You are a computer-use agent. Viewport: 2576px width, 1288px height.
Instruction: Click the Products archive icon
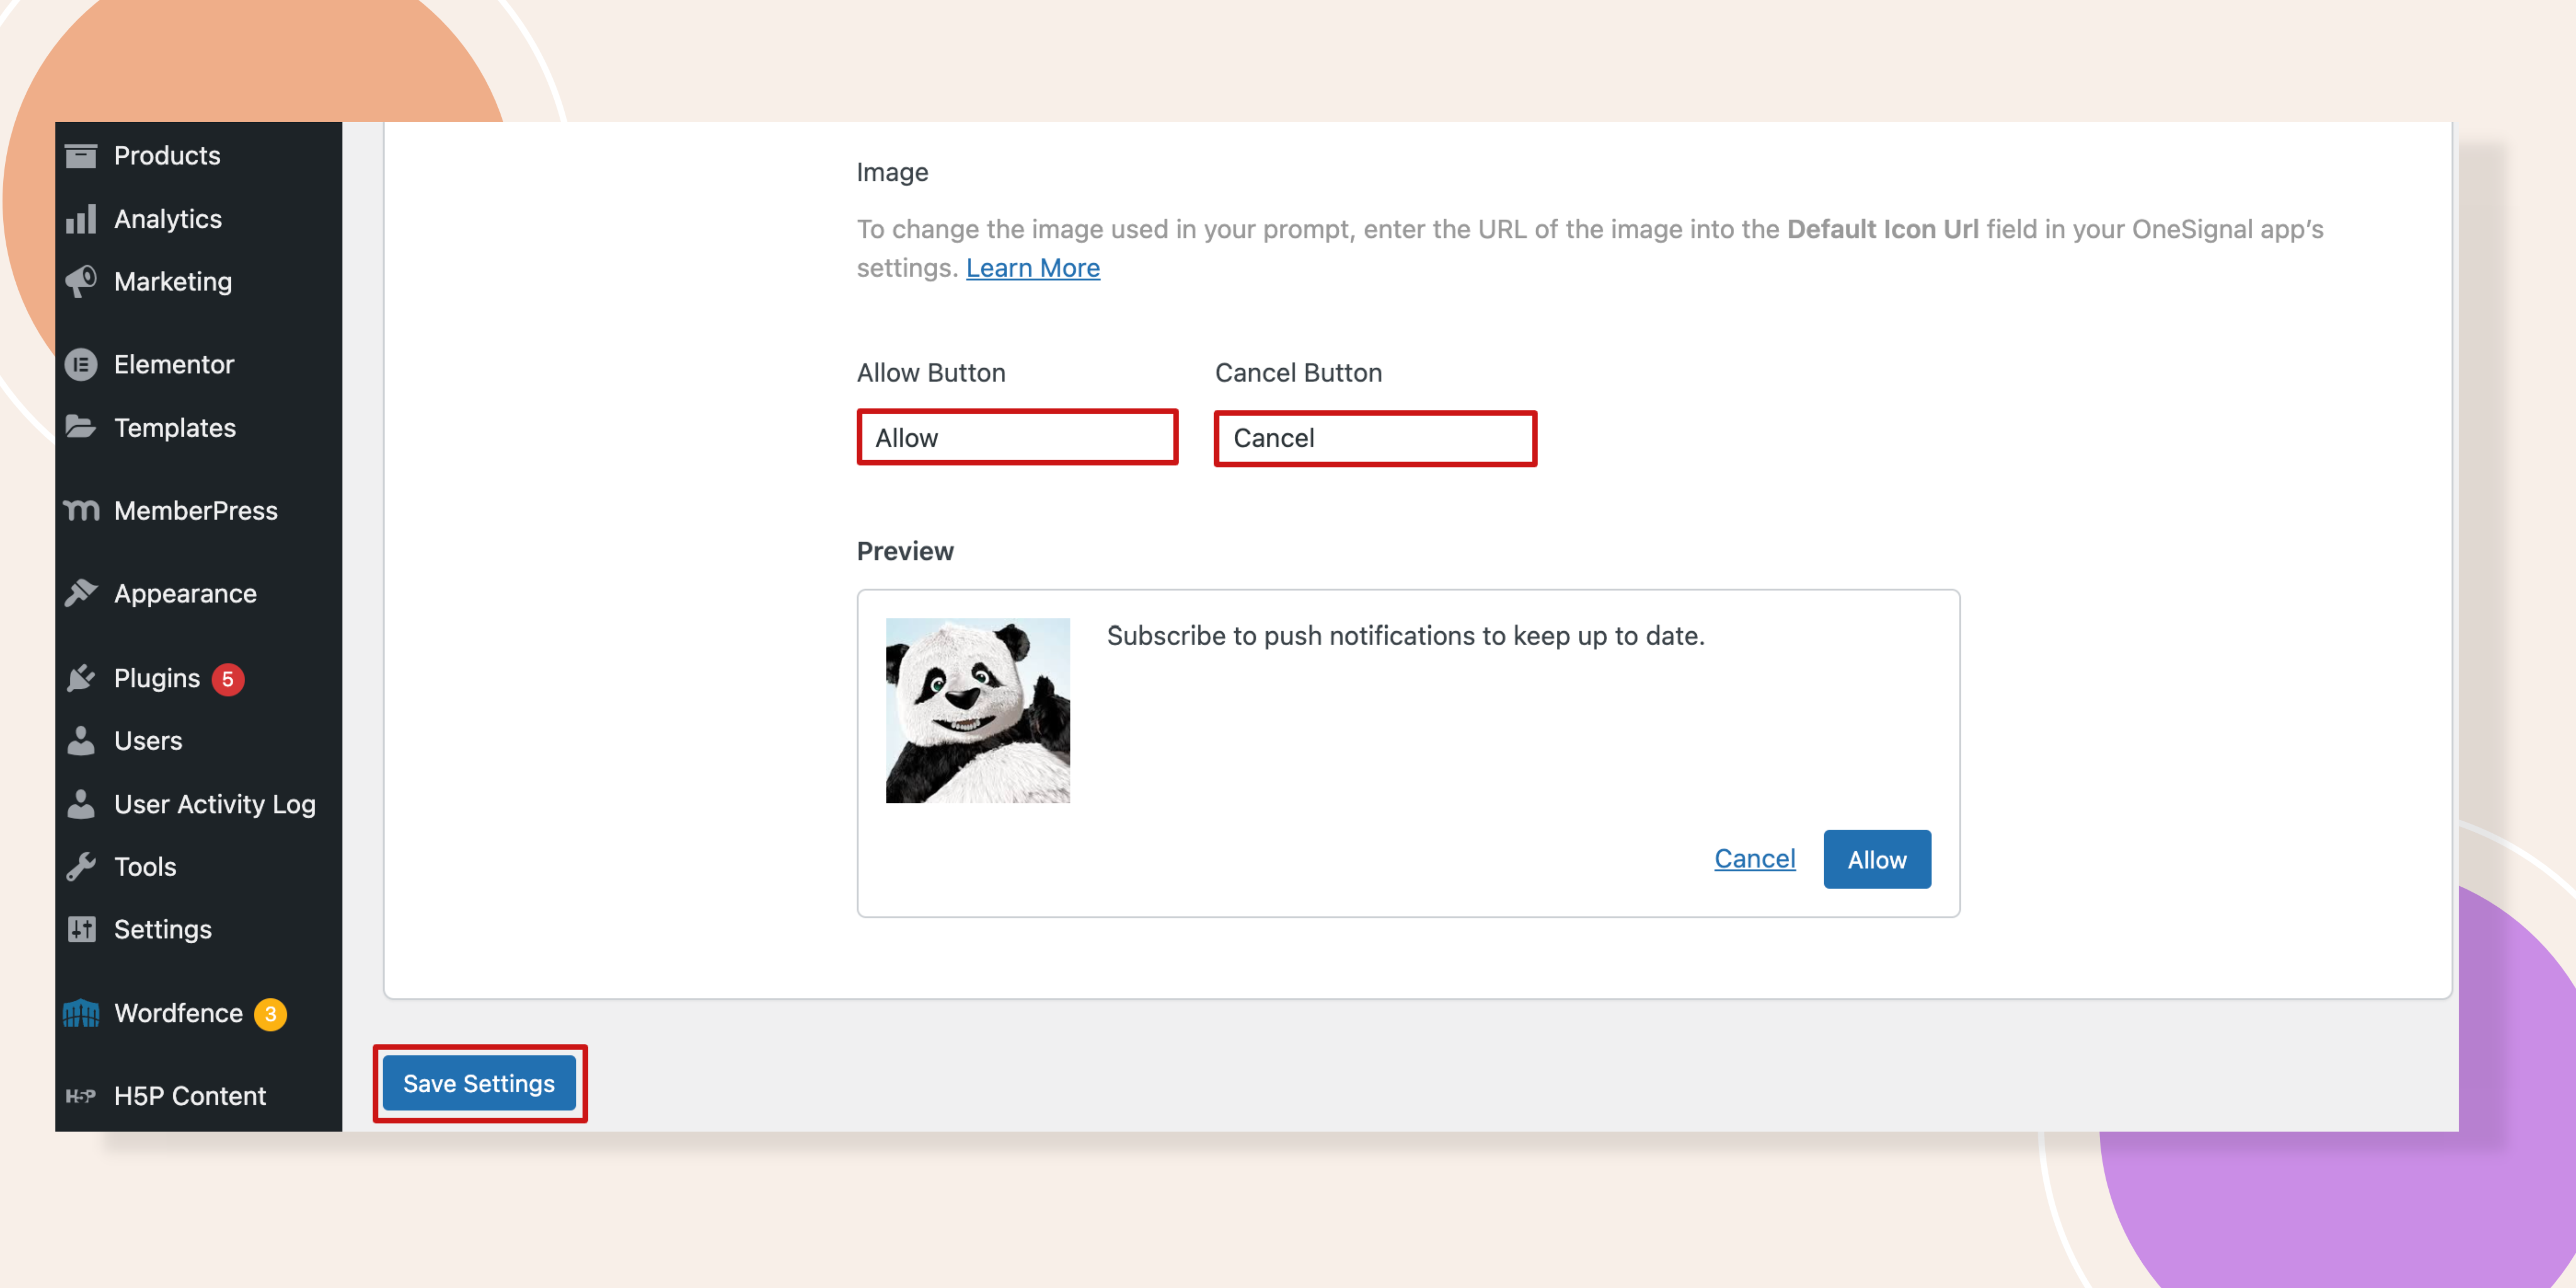[81, 156]
